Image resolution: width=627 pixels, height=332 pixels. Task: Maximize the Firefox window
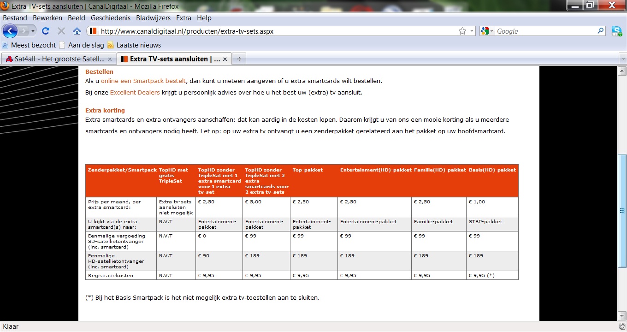click(x=590, y=5)
